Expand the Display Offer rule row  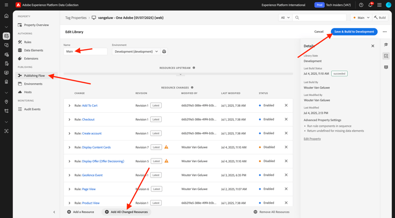[70, 161]
